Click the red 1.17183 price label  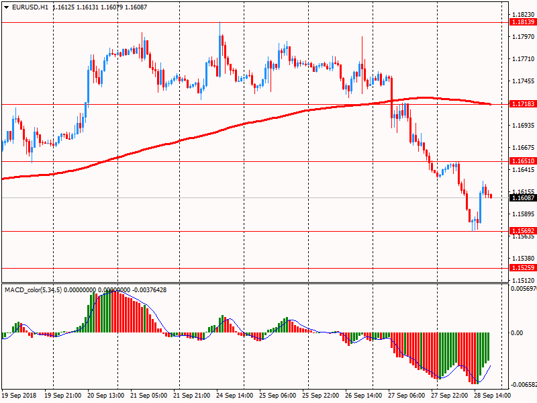click(523, 105)
